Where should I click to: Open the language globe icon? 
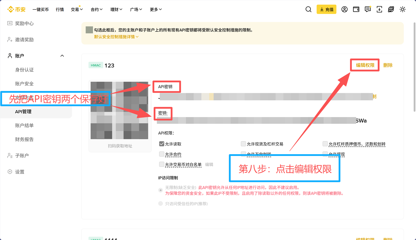coord(391,9)
